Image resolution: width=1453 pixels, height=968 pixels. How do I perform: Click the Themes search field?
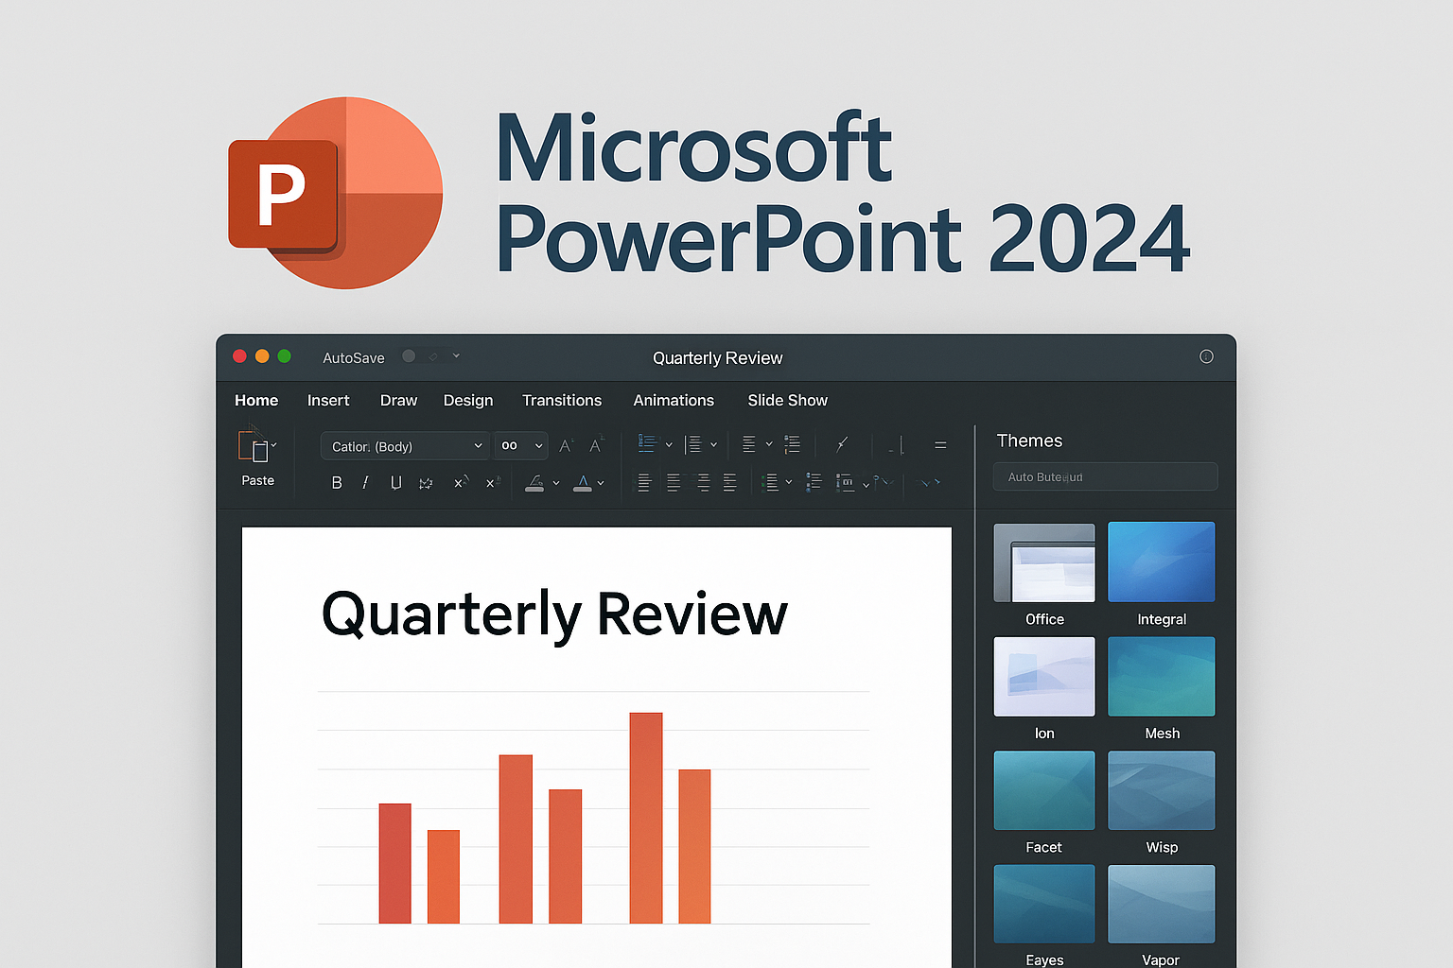pyautogui.click(x=1105, y=477)
